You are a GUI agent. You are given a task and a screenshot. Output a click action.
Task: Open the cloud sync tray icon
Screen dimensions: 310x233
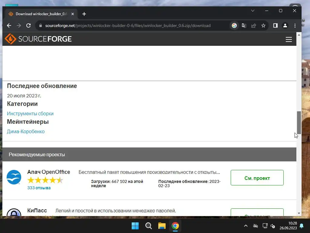(256, 226)
